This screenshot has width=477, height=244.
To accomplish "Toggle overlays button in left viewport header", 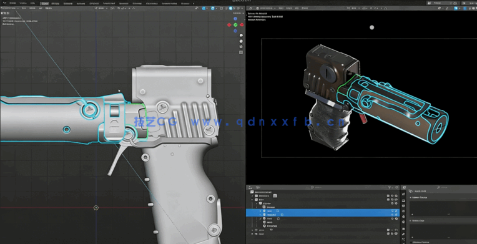I will tap(213, 8).
